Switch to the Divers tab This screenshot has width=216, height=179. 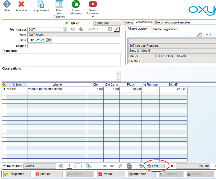(x=158, y=22)
